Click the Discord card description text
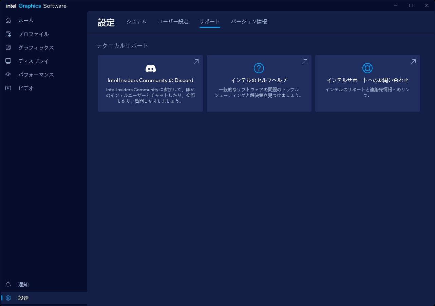 pyautogui.click(x=150, y=95)
